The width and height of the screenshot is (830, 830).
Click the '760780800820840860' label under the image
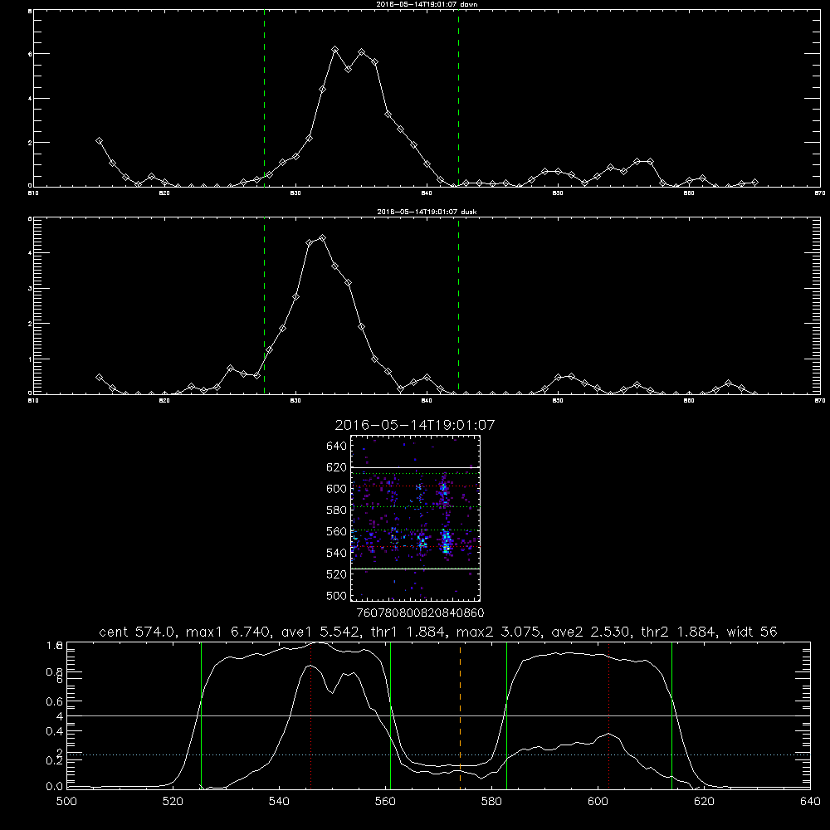click(420, 613)
